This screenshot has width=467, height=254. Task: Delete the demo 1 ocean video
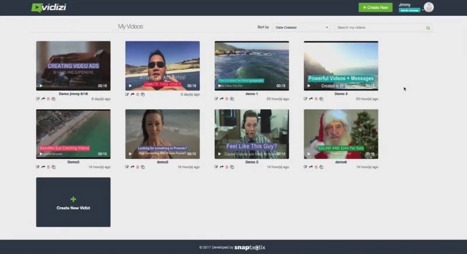(226, 99)
